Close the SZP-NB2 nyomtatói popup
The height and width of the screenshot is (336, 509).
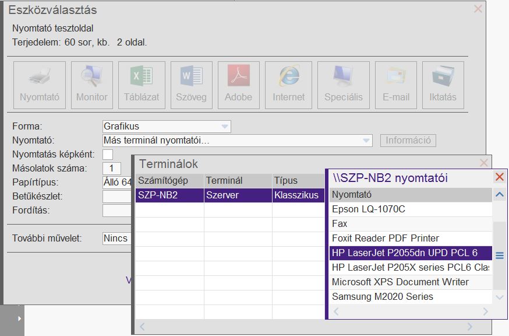click(500, 177)
